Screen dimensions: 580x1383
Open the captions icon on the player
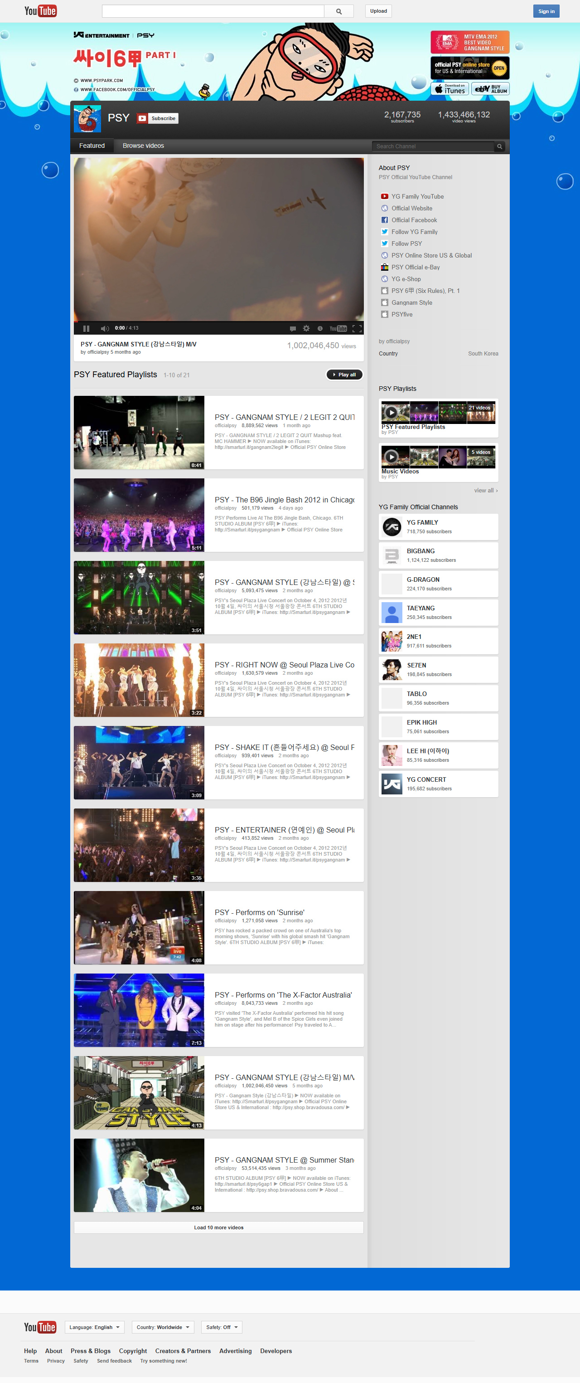pyautogui.click(x=292, y=328)
